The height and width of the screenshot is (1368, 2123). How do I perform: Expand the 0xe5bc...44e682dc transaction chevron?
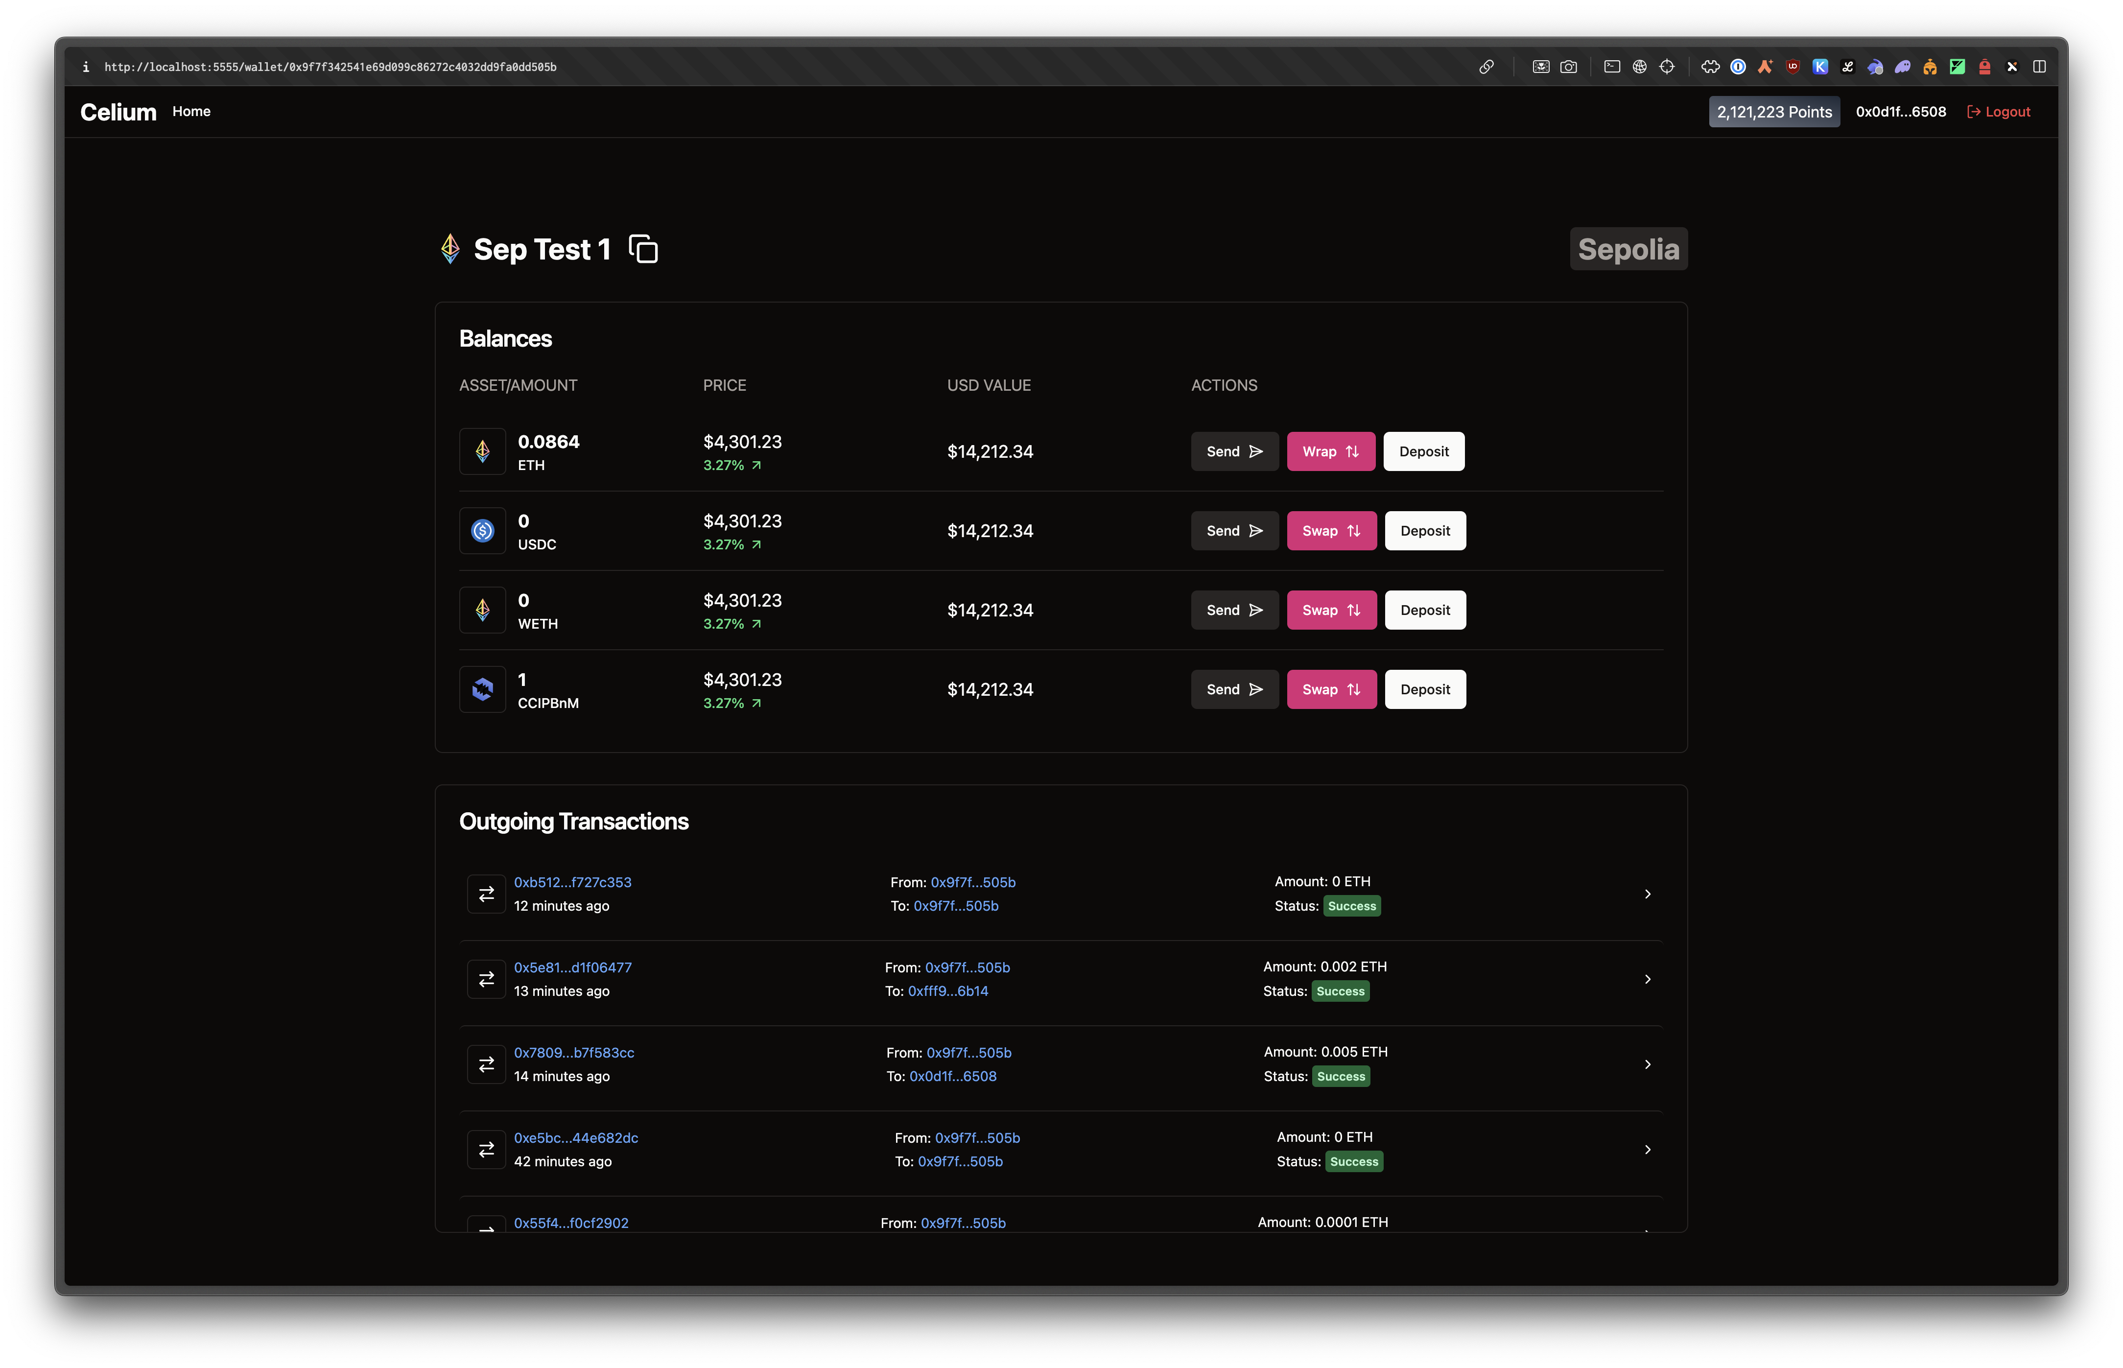click(x=1647, y=1150)
